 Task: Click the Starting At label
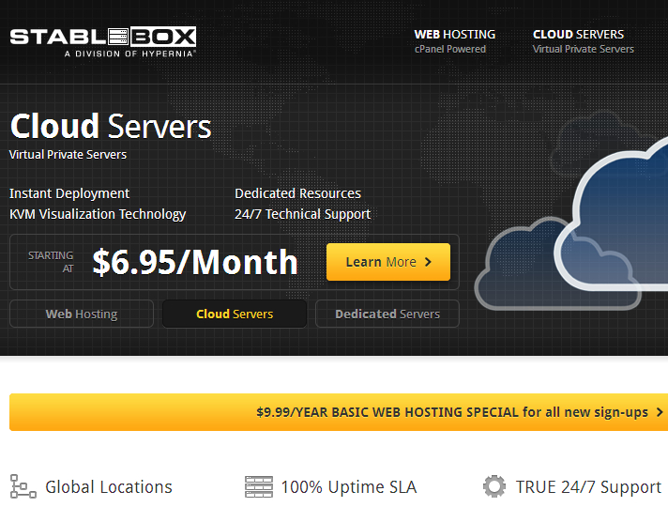click(x=51, y=262)
